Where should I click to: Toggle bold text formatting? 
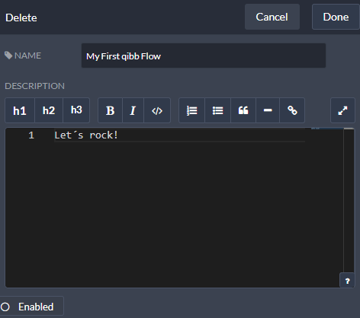point(110,110)
